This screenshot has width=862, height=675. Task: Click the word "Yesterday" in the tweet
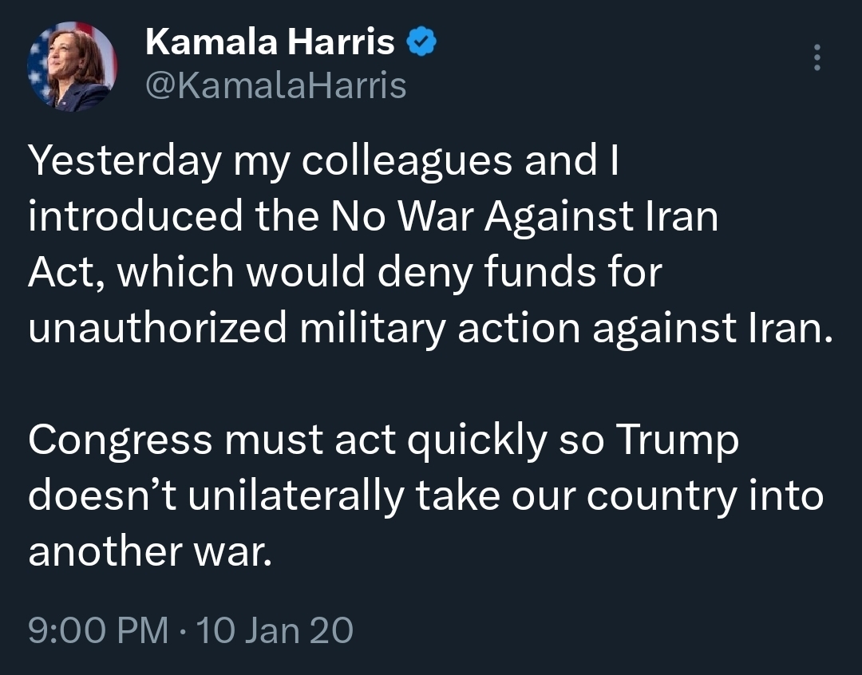[x=125, y=162]
